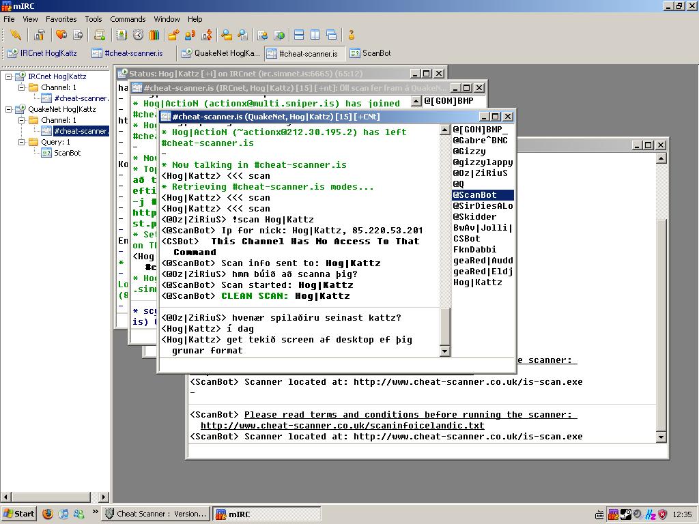Open the File menu
Screen dimensions: 699x524
(x=9, y=19)
